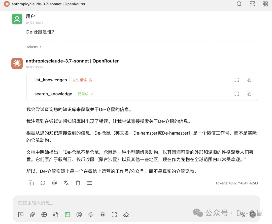Viewport: 272px width, 224px height.
Task: Start a new topic with the message-plus icon
Action: (x=20, y=214)
